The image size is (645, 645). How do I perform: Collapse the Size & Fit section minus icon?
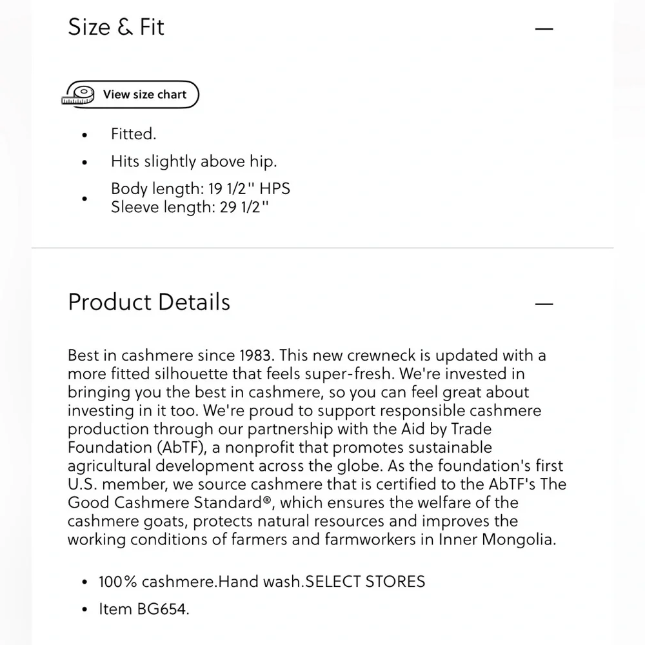click(544, 29)
